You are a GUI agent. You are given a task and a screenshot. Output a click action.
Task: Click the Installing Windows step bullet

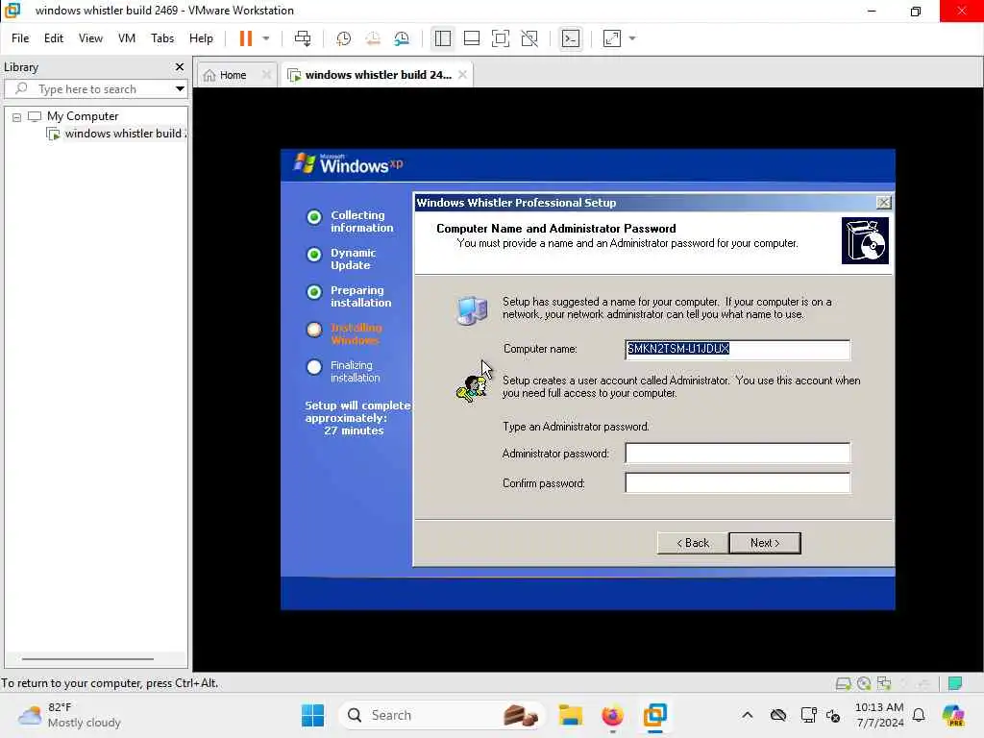[314, 330]
